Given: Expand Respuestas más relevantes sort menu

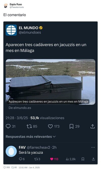Looking at the screenshot, I should click(31, 137).
